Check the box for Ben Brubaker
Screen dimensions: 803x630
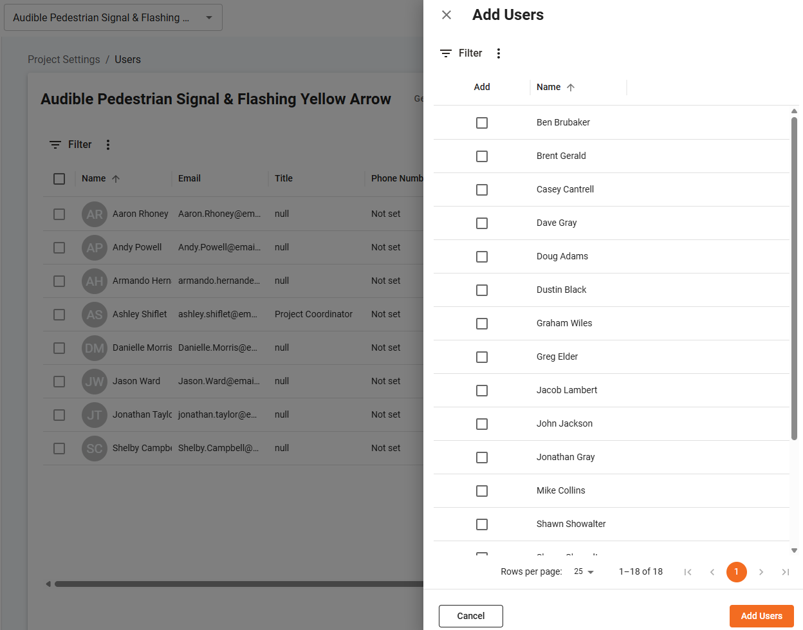click(482, 123)
